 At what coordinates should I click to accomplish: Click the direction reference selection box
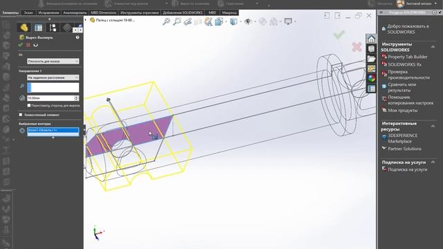point(53,87)
